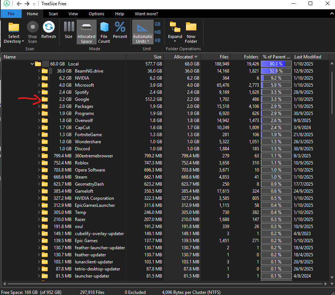The width and height of the screenshot is (335, 295).
Task: Set unit to KB
Action: pos(158,40)
